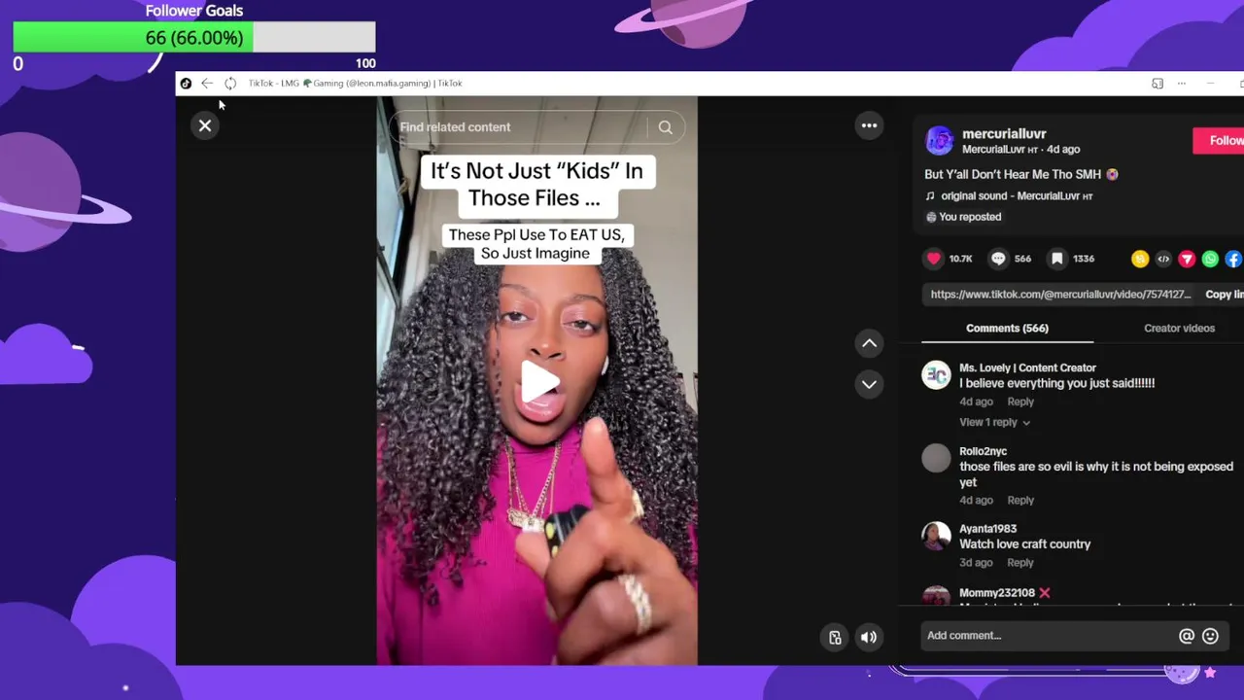Click the embed code icon
Image resolution: width=1244 pixels, height=700 pixels.
1163,259
